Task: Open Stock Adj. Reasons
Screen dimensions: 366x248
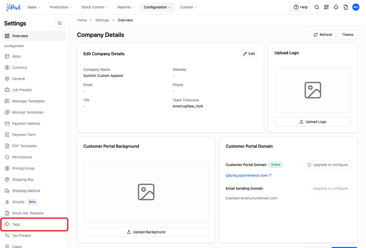Action: point(34,213)
